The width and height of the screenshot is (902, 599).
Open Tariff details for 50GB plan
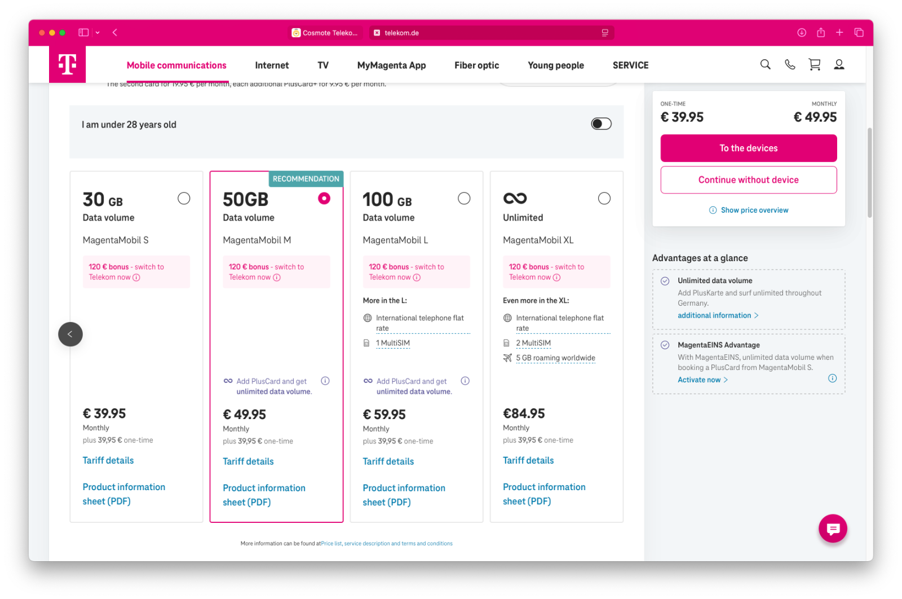[x=248, y=461]
